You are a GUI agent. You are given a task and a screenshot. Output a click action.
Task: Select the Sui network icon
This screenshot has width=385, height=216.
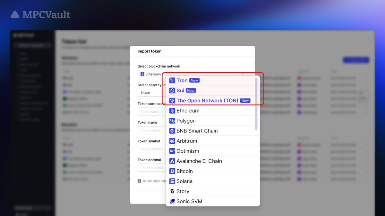tap(172, 91)
